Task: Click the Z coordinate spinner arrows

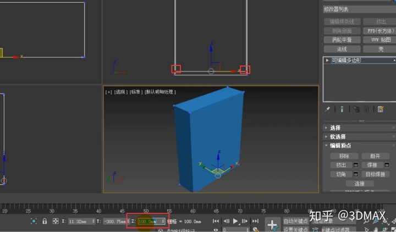Action: point(163,222)
